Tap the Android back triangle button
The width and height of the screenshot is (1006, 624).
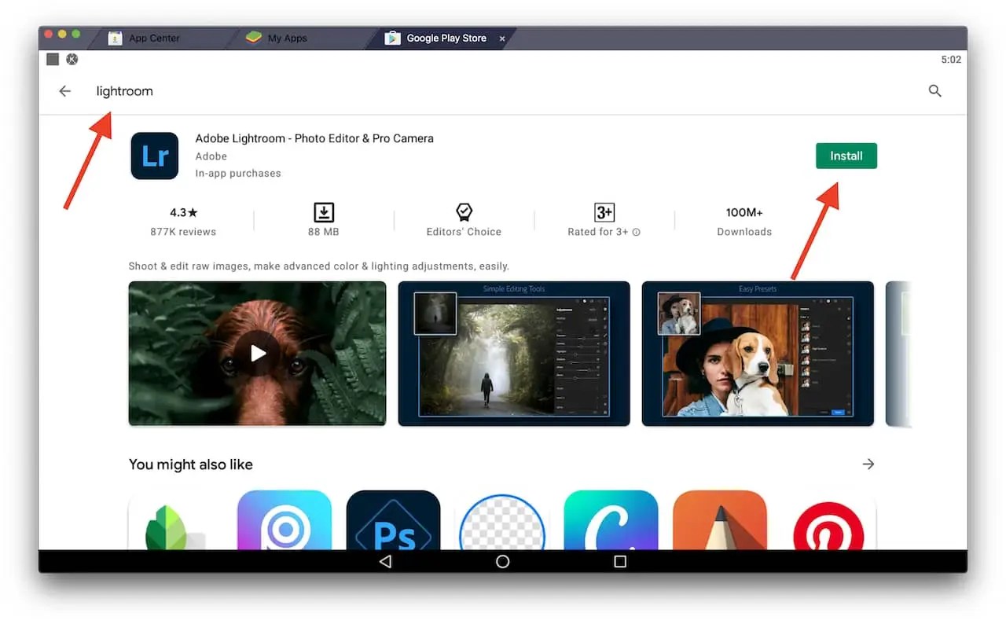[x=385, y=562]
